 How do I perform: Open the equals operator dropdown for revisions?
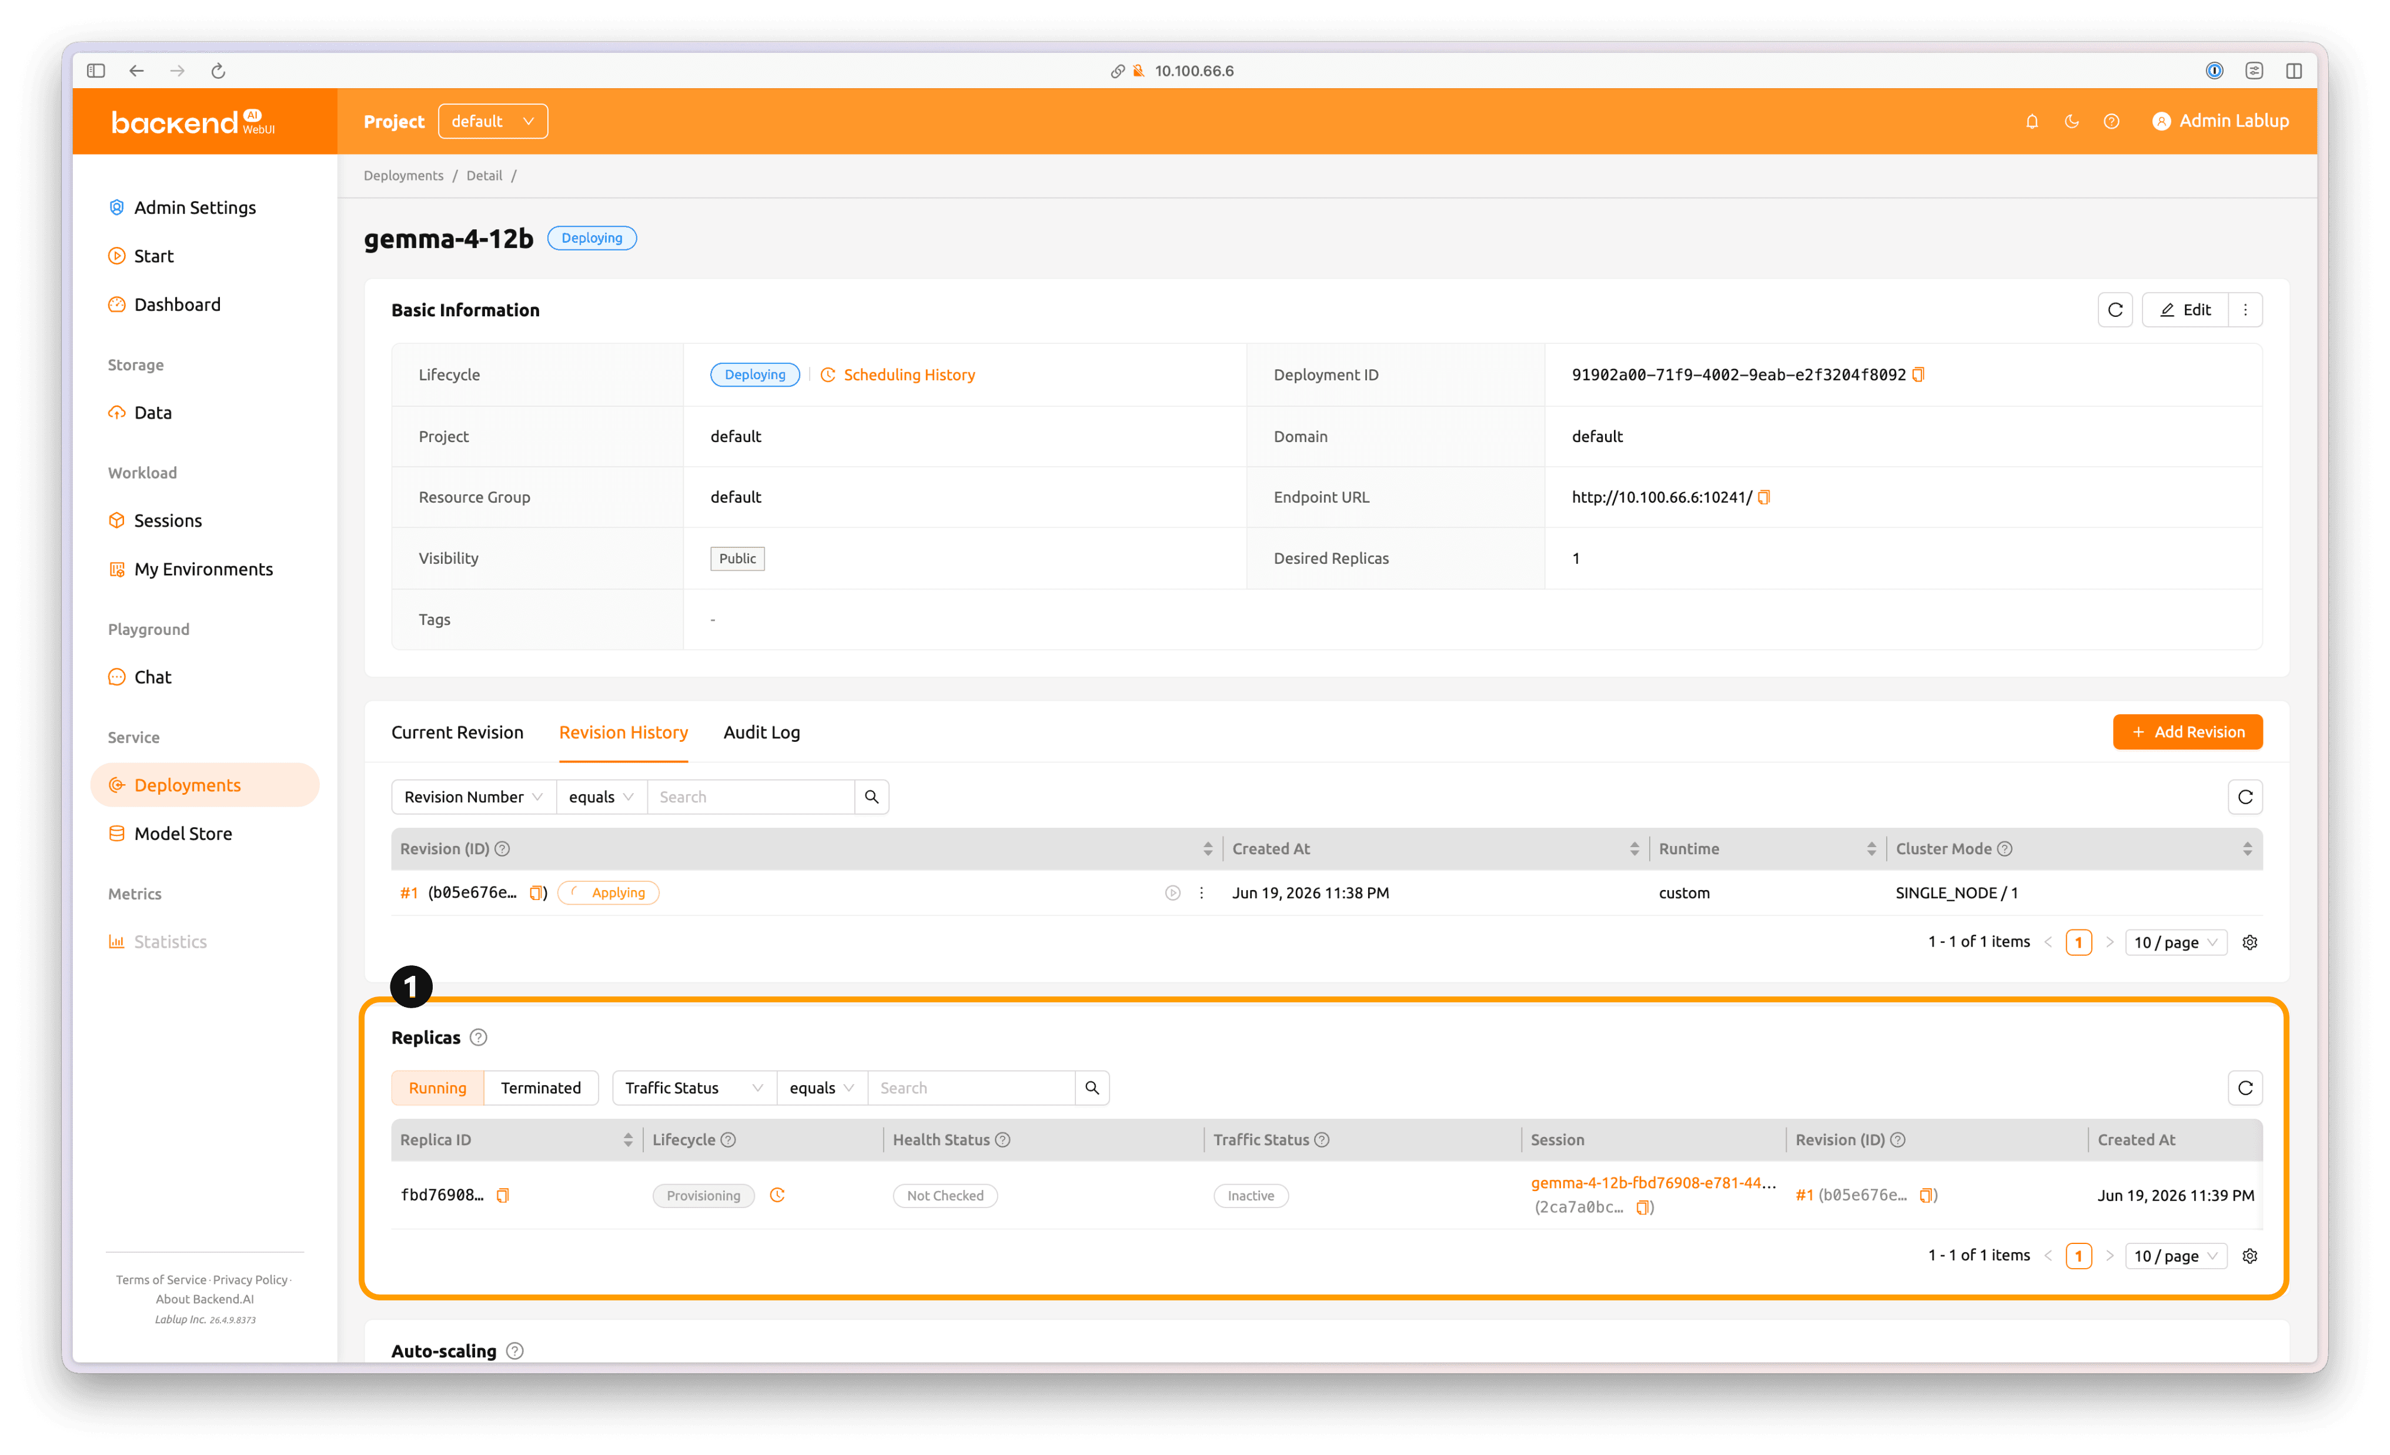pyautogui.click(x=601, y=797)
